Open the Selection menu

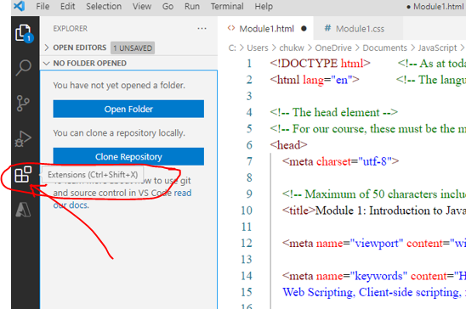click(x=104, y=6)
